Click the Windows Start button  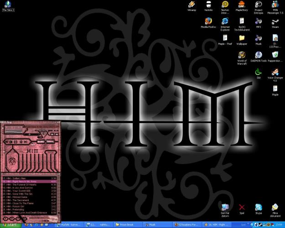point(9,225)
